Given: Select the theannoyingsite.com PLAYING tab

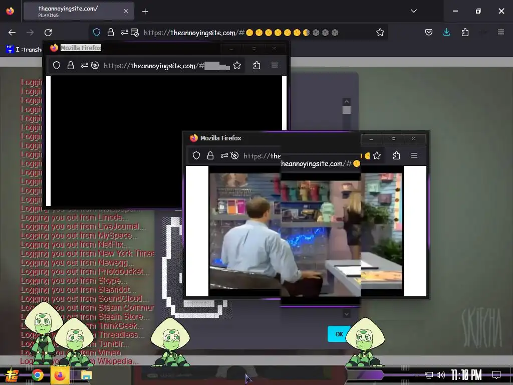Looking at the screenshot, I should (x=79, y=11).
